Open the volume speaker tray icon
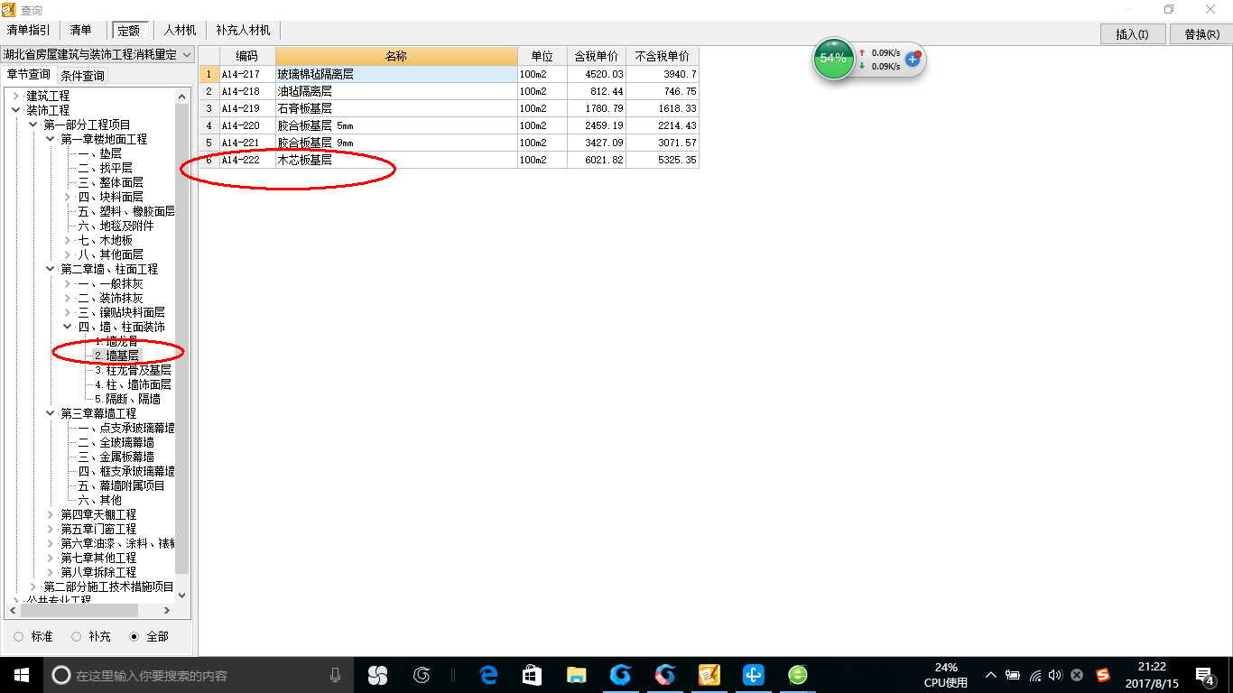 pyautogui.click(x=1055, y=675)
